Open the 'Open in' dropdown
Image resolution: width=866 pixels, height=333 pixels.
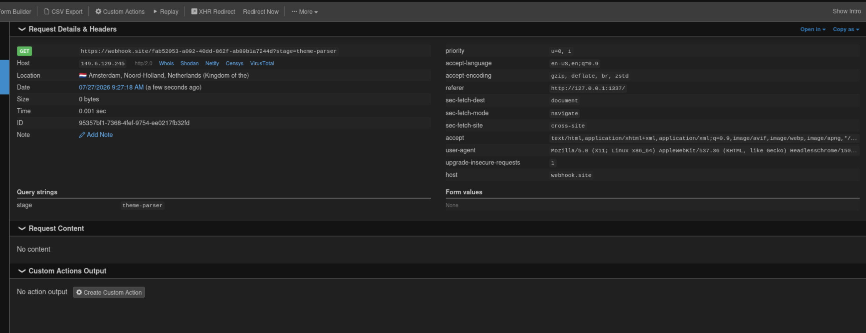pyautogui.click(x=812, y=29)
